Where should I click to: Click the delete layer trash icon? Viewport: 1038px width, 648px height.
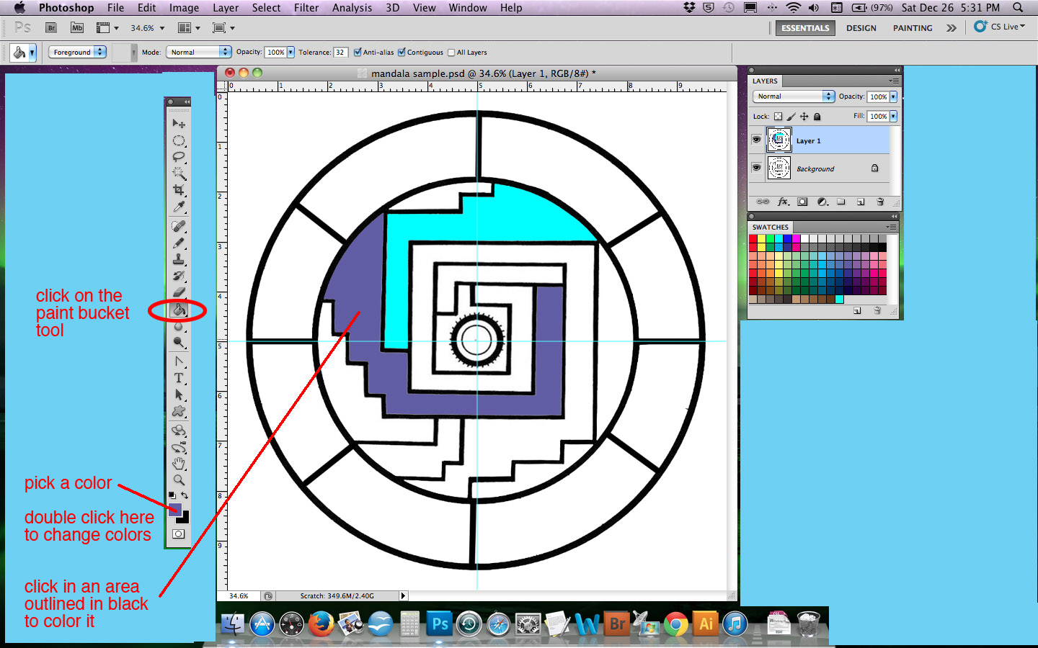click(x=880, y=202)
